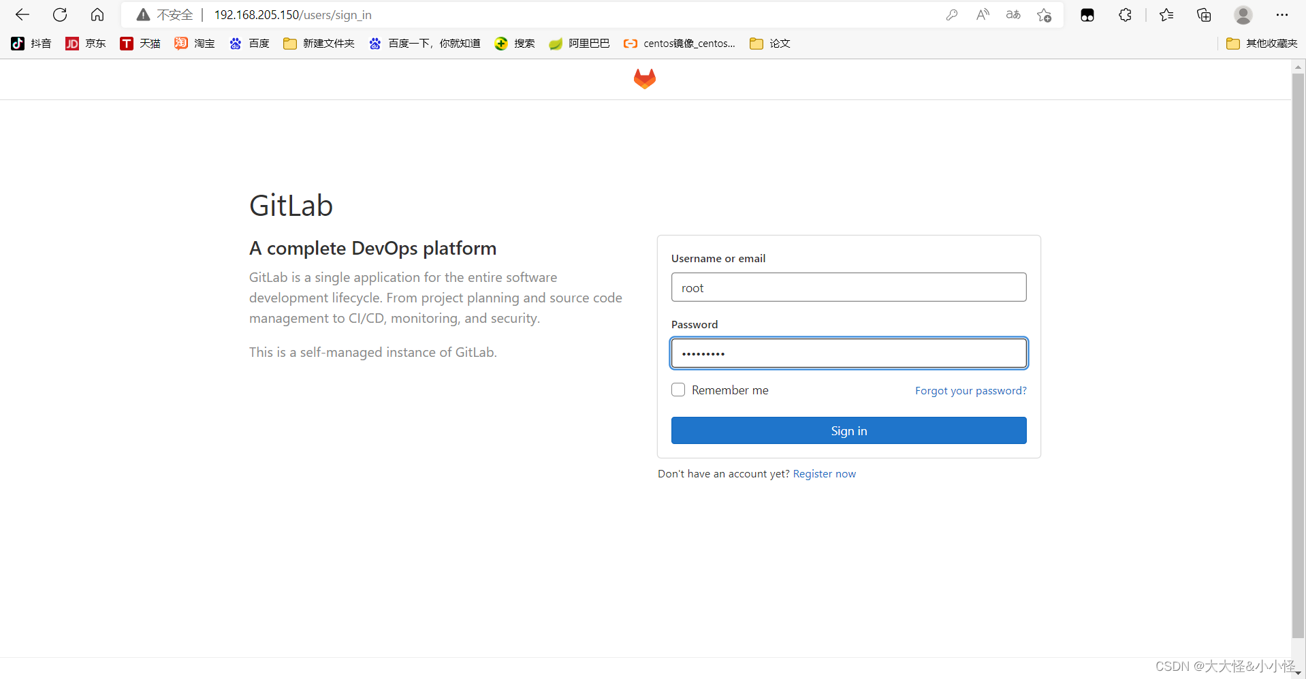Click the GitLab heading text
The width and height of the screenshot is (1306, 679).
pos(291,206)
